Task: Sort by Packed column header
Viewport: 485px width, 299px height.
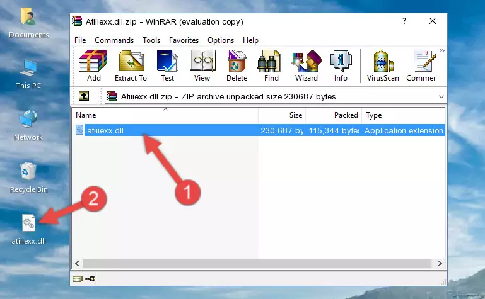Action: pos(334,115)
